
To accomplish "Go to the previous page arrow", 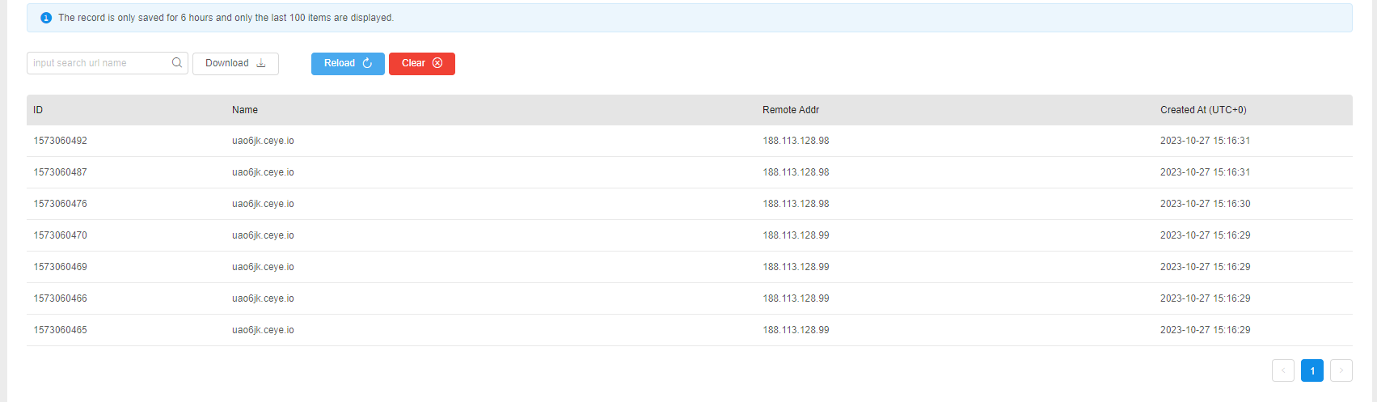I will point(1282,370).
